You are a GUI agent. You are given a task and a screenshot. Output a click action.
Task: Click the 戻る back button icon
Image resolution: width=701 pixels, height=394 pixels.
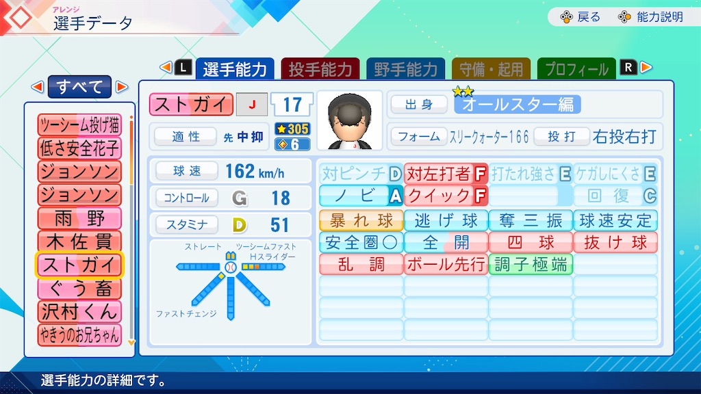tap(566, 17)
